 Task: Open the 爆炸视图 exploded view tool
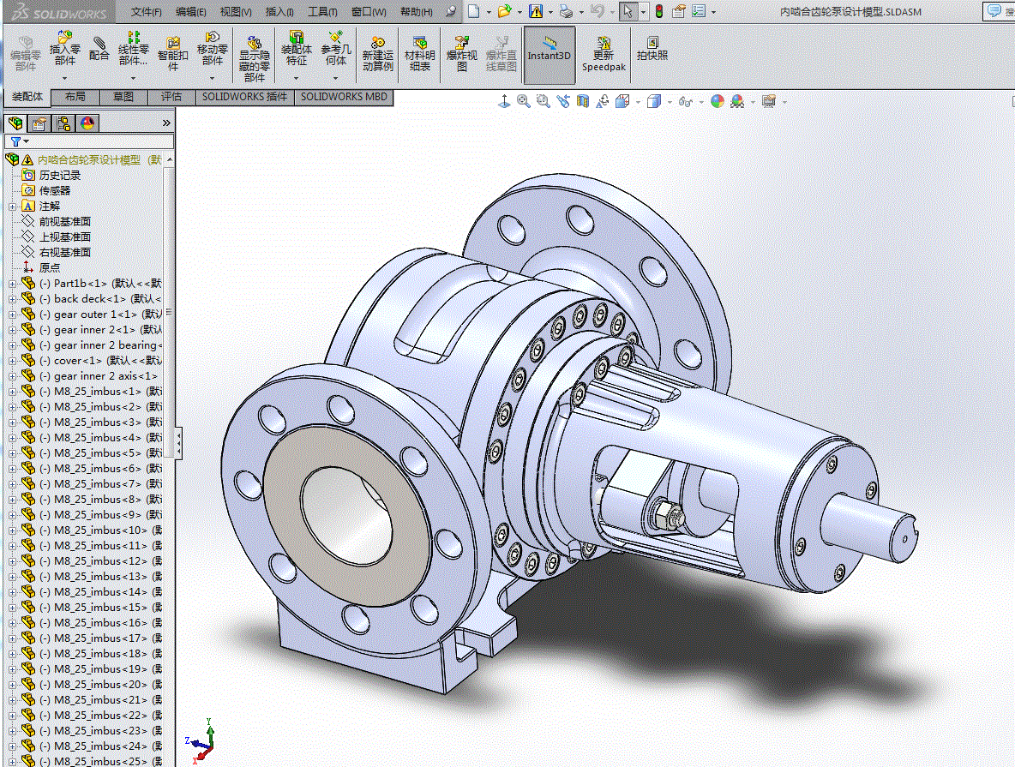pyautogui.click(x=462, y=53)
